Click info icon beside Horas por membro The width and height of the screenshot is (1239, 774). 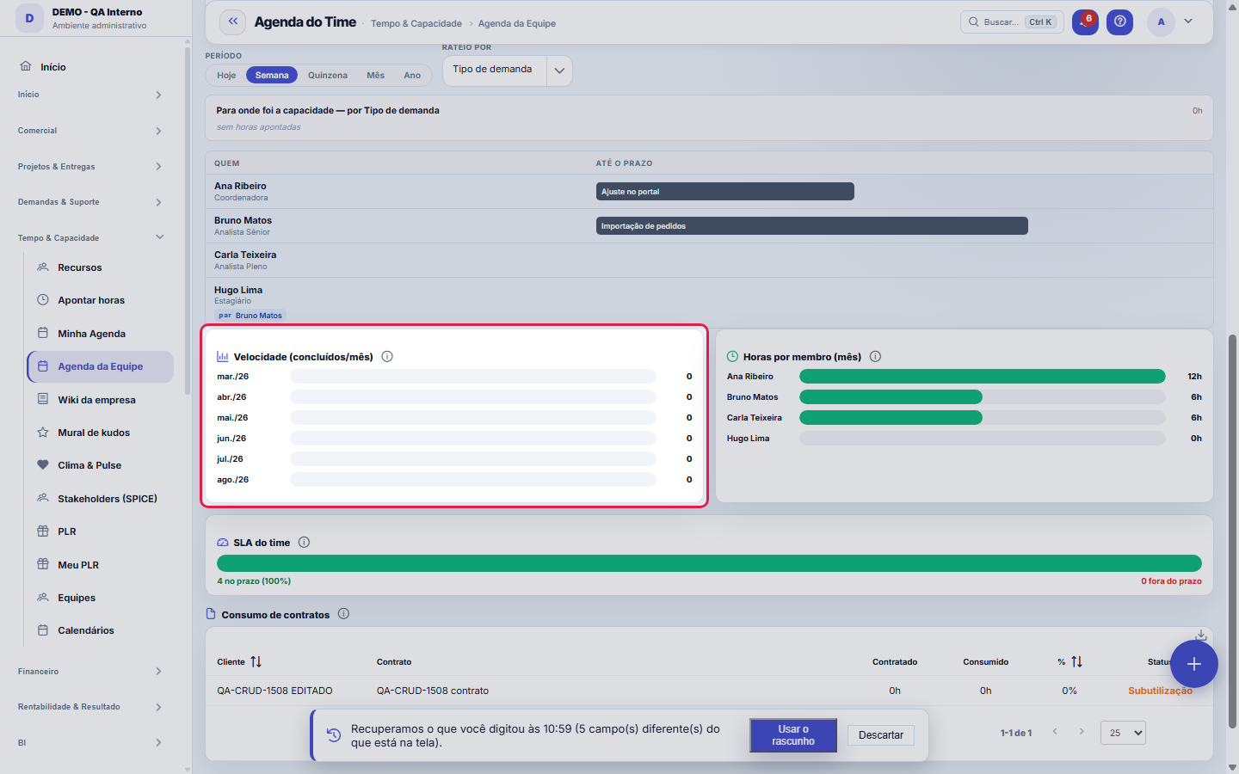pos(875,356)
